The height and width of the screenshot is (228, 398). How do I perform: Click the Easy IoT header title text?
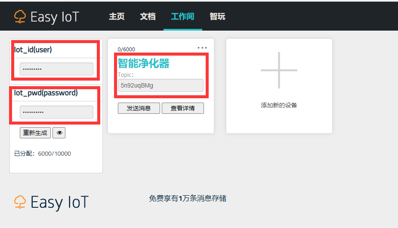[55, 17]
